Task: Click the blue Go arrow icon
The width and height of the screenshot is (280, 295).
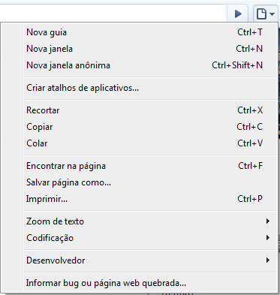Action: pyautogui.click(x=238, y=14)
